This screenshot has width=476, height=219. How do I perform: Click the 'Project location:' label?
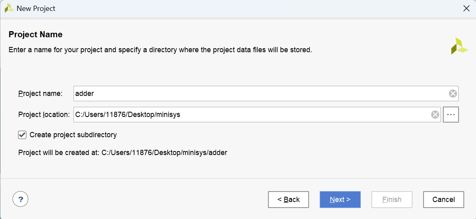pyautogui.click(x=44, y=115)
